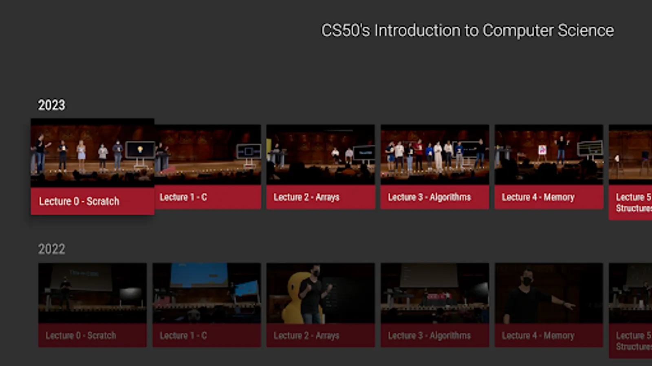652x366 pixels.
Task: Open the 2023 Lecture 0 - Scratch video
Action: [93, 167]
